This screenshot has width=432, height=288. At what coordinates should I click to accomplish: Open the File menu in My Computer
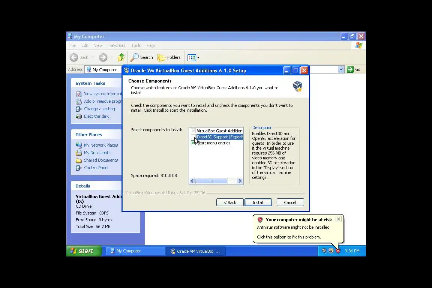(72, 45)
